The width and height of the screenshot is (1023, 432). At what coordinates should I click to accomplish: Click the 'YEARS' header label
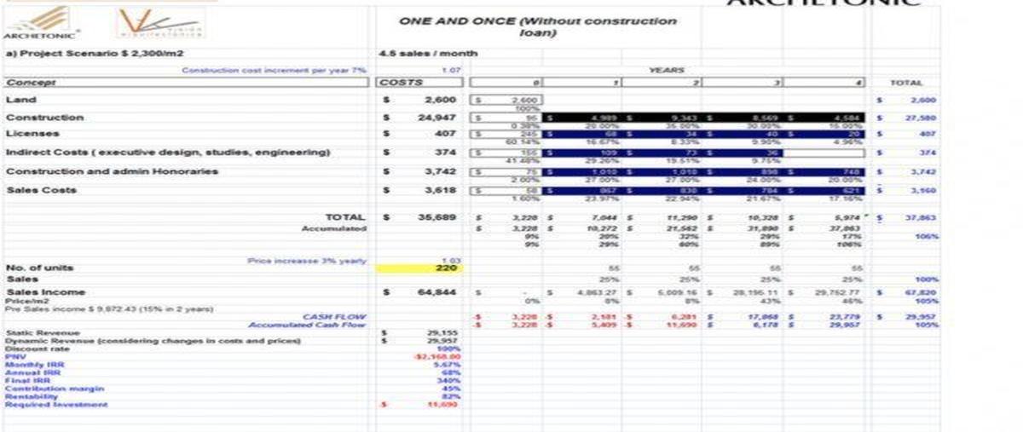tap(667, 70)
